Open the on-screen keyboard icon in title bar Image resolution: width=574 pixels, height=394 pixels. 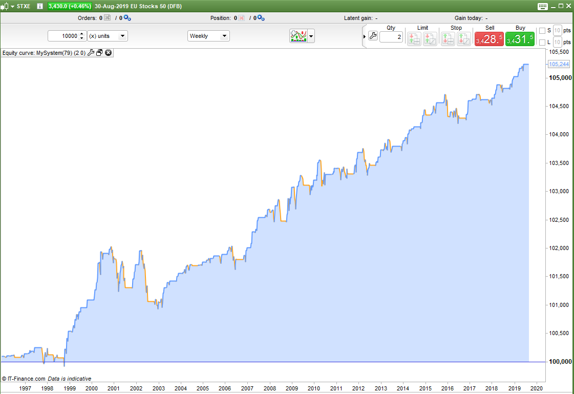[x=543, y=6]
